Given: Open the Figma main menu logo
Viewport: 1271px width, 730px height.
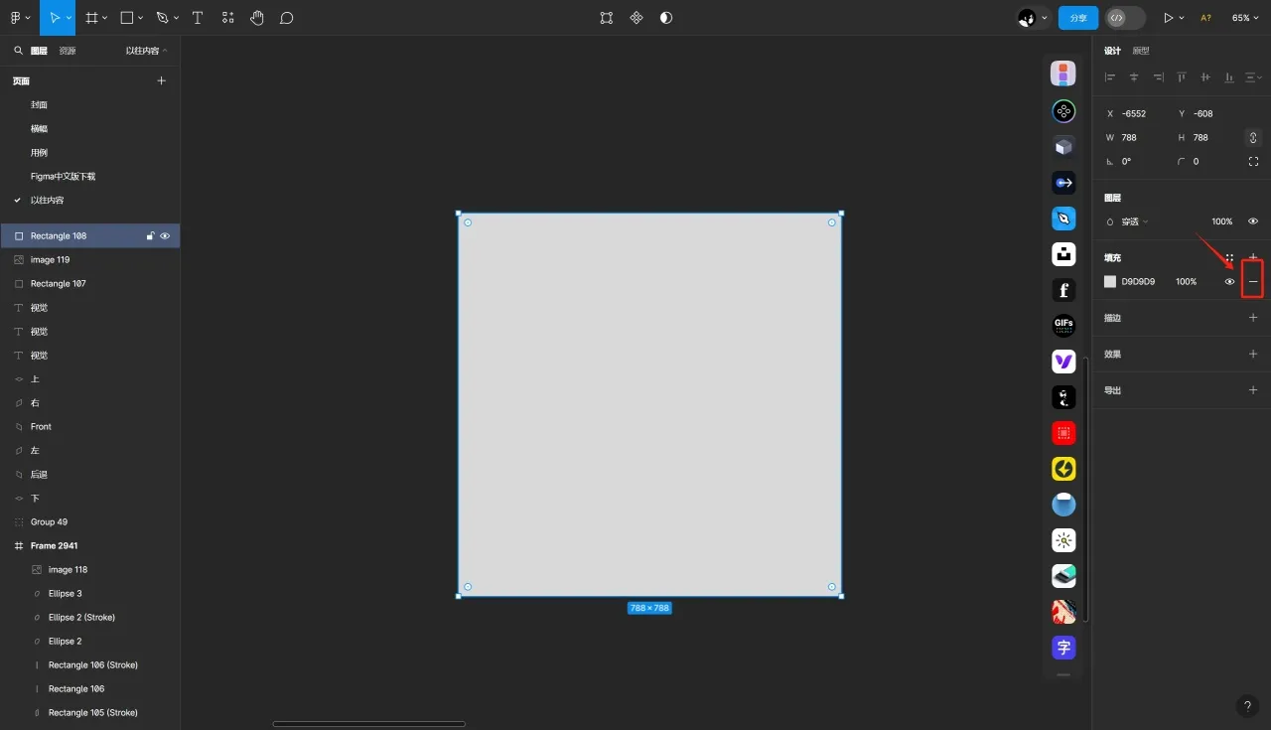Looking at the screenshot, I should click(16, 18).
